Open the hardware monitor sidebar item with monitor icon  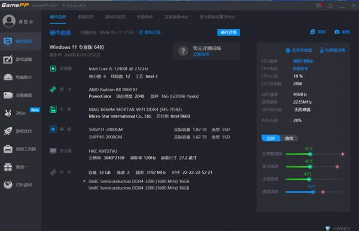point(20,41)
